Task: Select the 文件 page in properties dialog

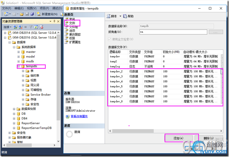Action: (72, 23)
